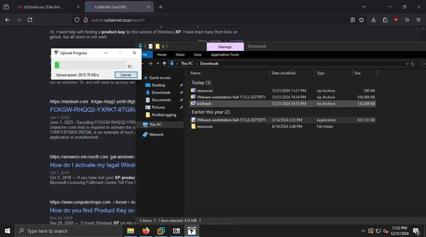The height and width of the screenshot is (237, 426).
Task: Bookmark this page with star icon
Action: coord(361,20)
